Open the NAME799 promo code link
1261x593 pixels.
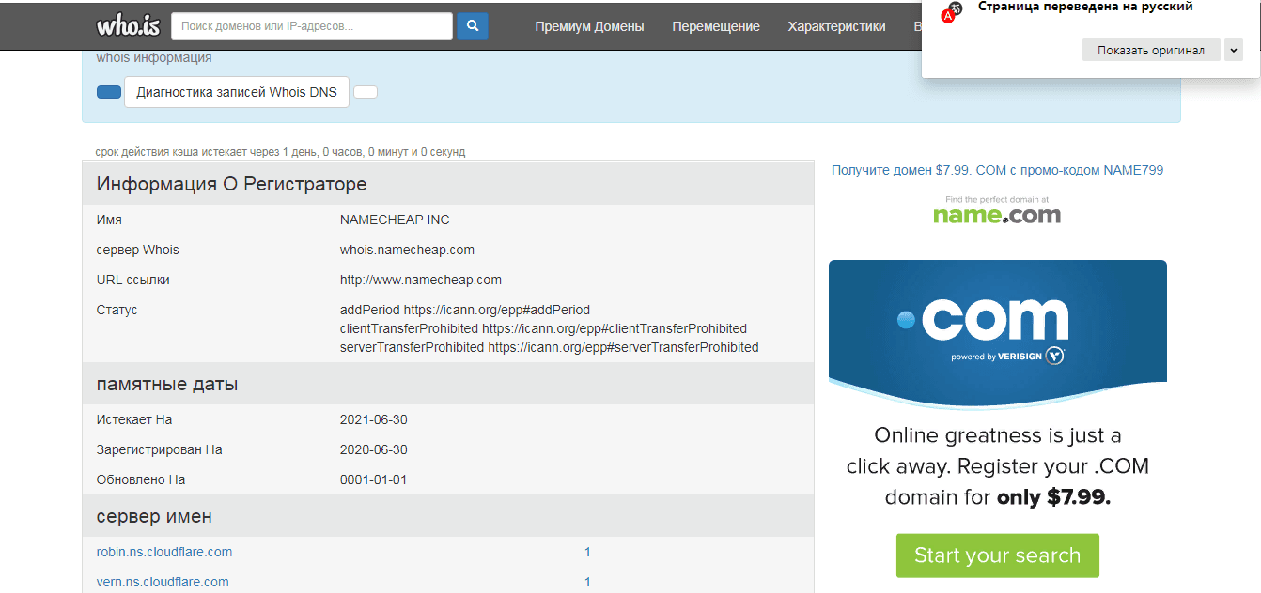(x=997, y=170)
